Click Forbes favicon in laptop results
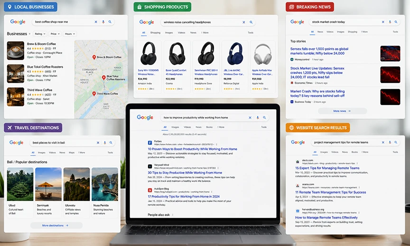410x246 pixels. [x=150, y=142]
